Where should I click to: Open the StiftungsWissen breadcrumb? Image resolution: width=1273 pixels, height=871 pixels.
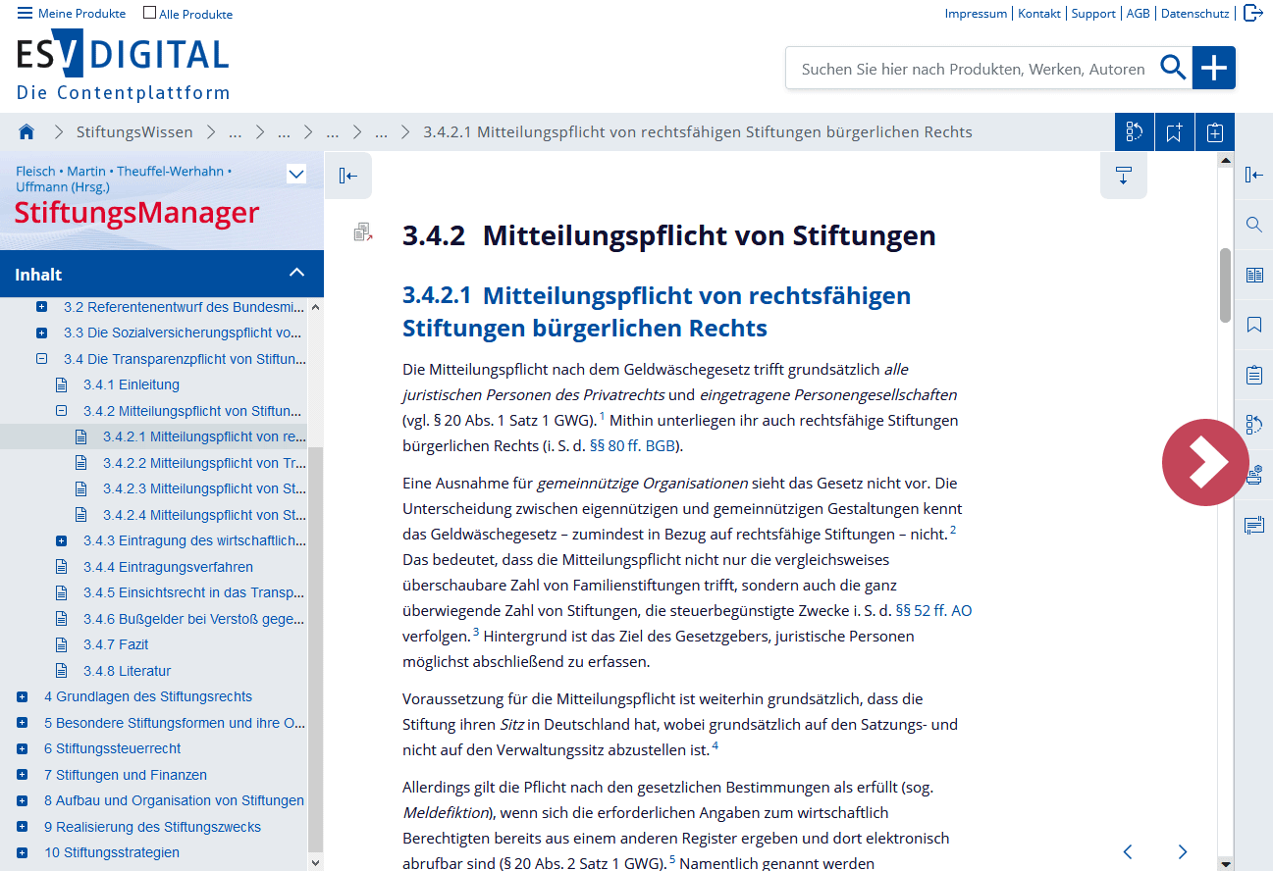pos(134,131)
